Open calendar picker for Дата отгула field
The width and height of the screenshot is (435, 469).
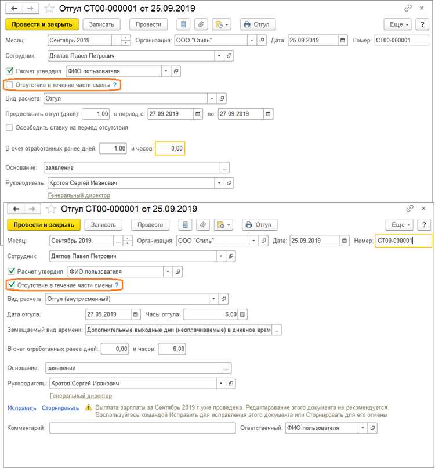pos(136,314)
